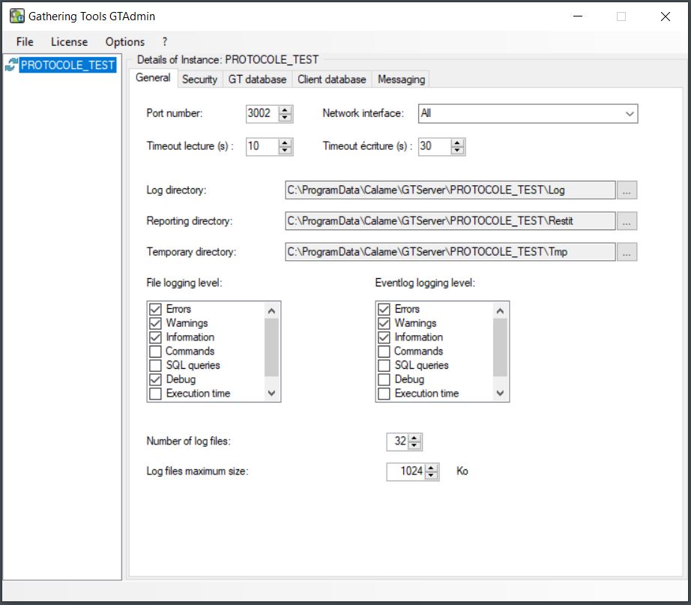Uncheck Information in File logging level
Image resolution: width=691 pixels, height=605 pixels.
pyautogui.click(x=155, y=337)
